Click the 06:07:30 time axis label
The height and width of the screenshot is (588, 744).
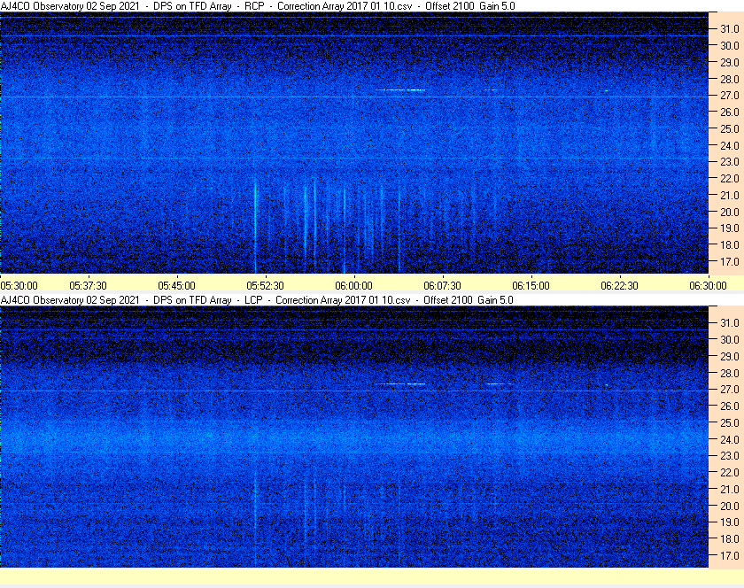(442, 286)
